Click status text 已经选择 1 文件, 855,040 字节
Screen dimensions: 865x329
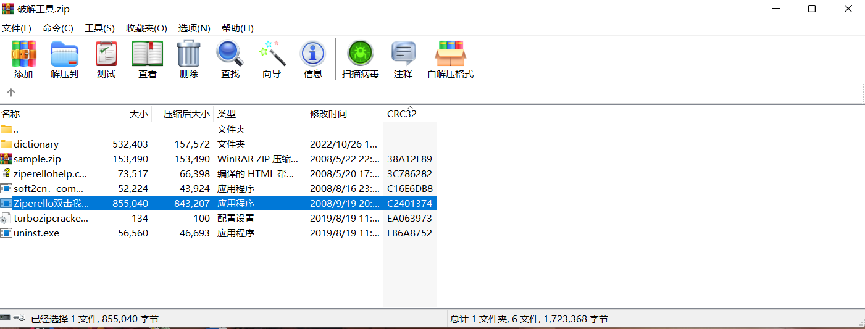coord(94,319)
